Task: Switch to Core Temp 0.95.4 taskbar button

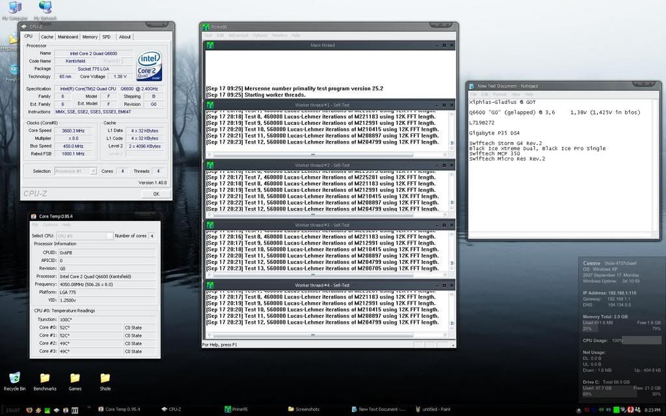Action: pyautogui.click(x=119, y=409)
